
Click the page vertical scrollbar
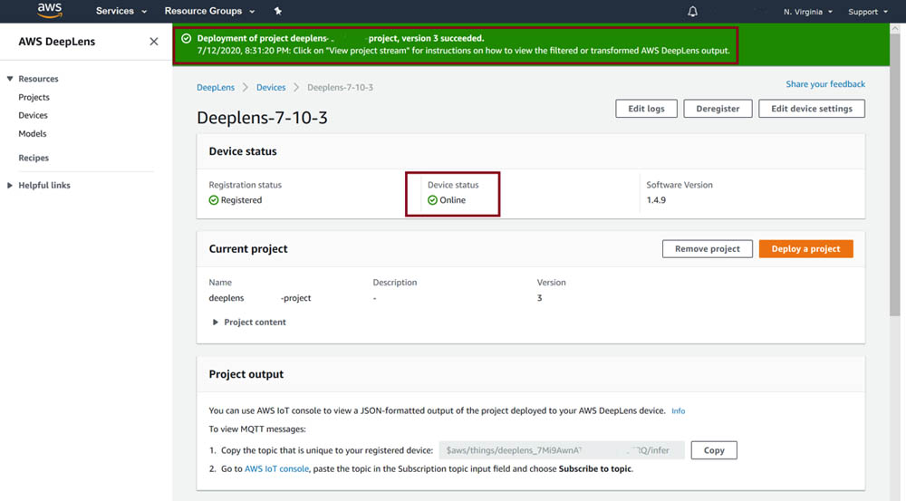tap(895, 173)
